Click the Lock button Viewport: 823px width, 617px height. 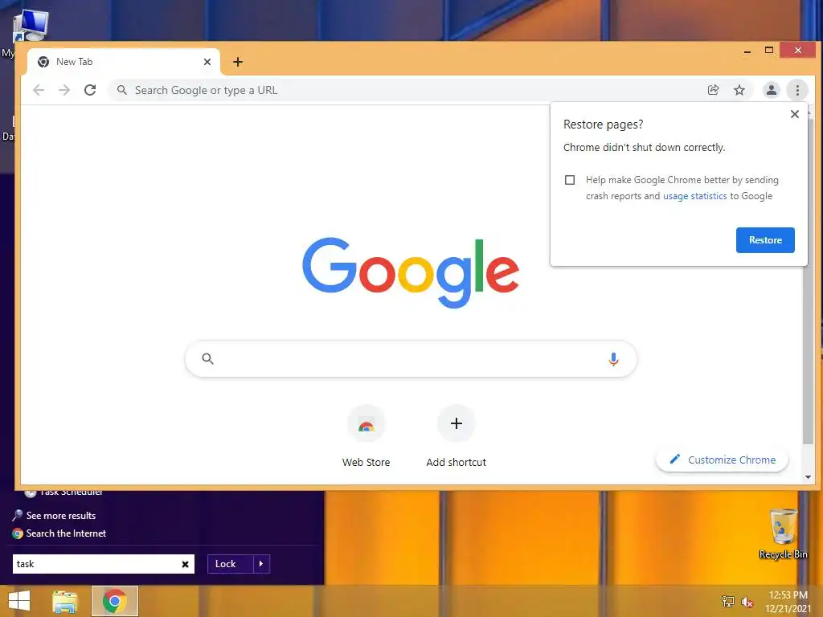click(231, 564)
